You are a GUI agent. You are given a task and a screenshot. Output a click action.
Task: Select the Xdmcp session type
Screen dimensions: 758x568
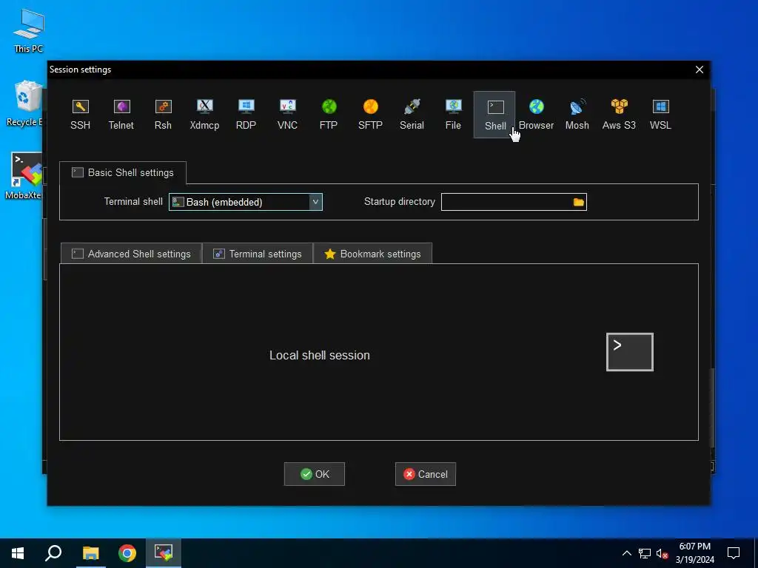tap(204, 115)
